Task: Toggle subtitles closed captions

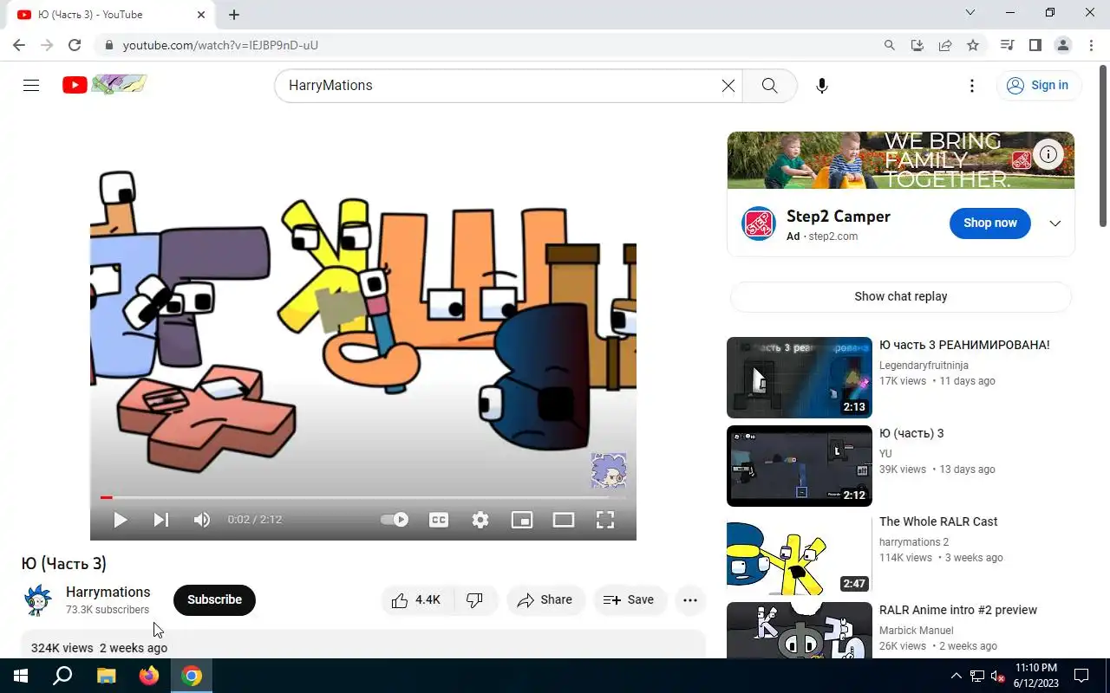Action: click(x=439, y=520)
